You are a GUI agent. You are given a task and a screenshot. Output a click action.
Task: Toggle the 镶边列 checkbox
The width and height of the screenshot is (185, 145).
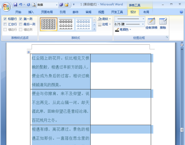click(x=21, y=30)
